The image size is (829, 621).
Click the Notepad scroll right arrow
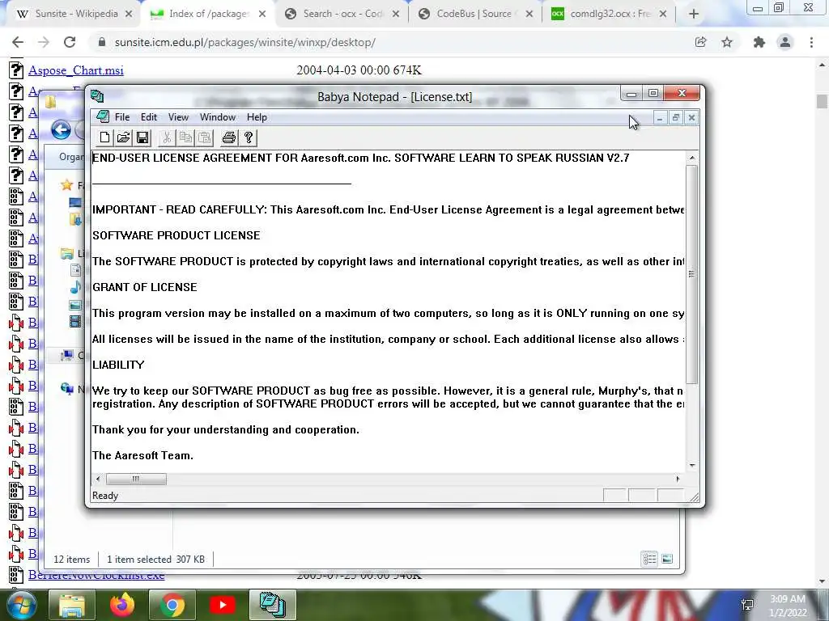(x=678, y=479)
